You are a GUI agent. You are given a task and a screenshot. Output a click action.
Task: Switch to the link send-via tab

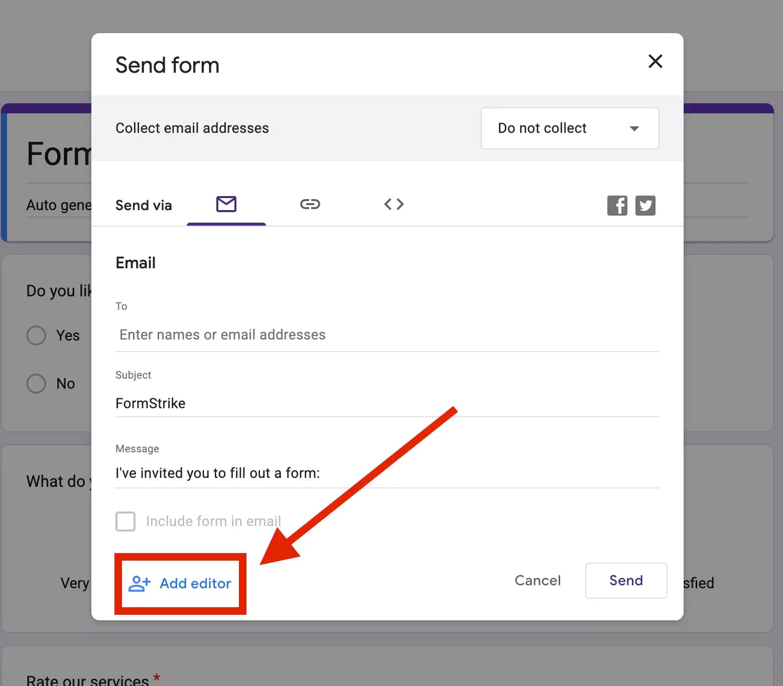310,205
